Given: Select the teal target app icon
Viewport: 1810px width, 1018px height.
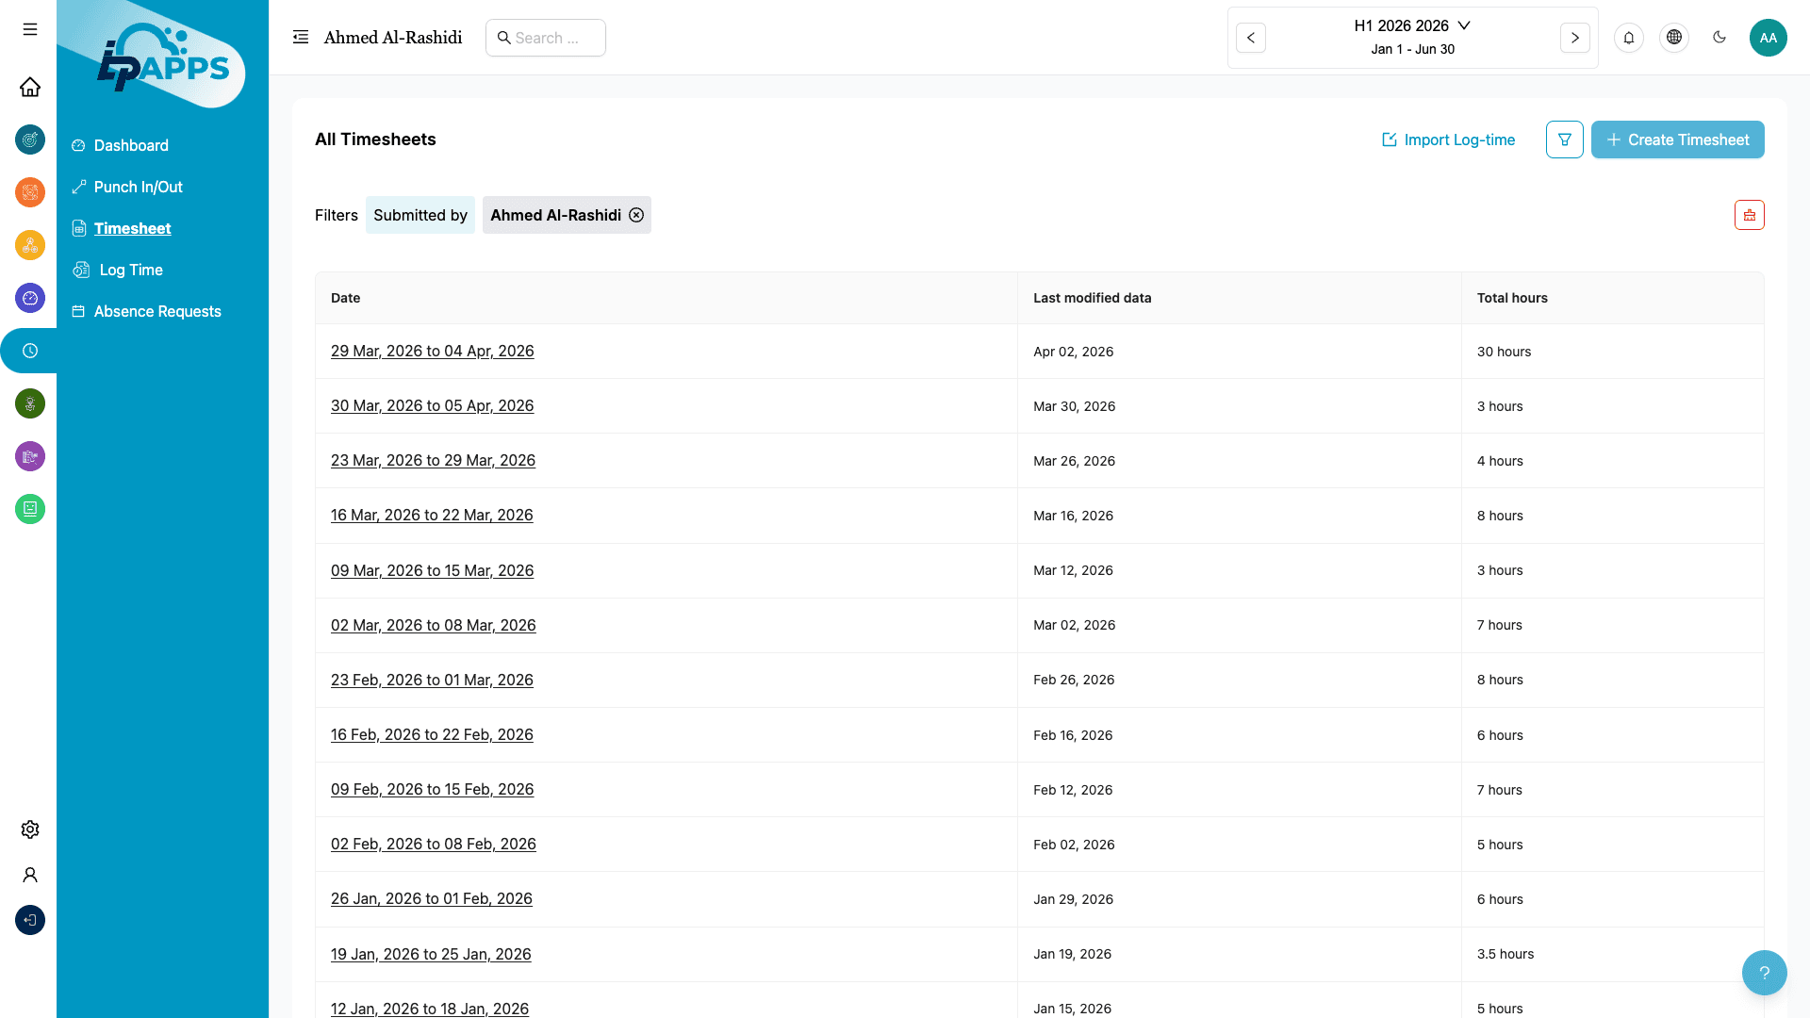Looking at the screenshot, I should pos(29,140).
